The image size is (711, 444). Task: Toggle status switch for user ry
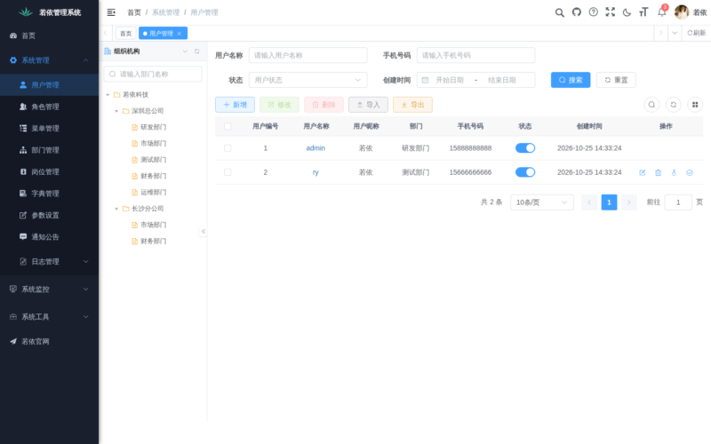pos(525,172)
